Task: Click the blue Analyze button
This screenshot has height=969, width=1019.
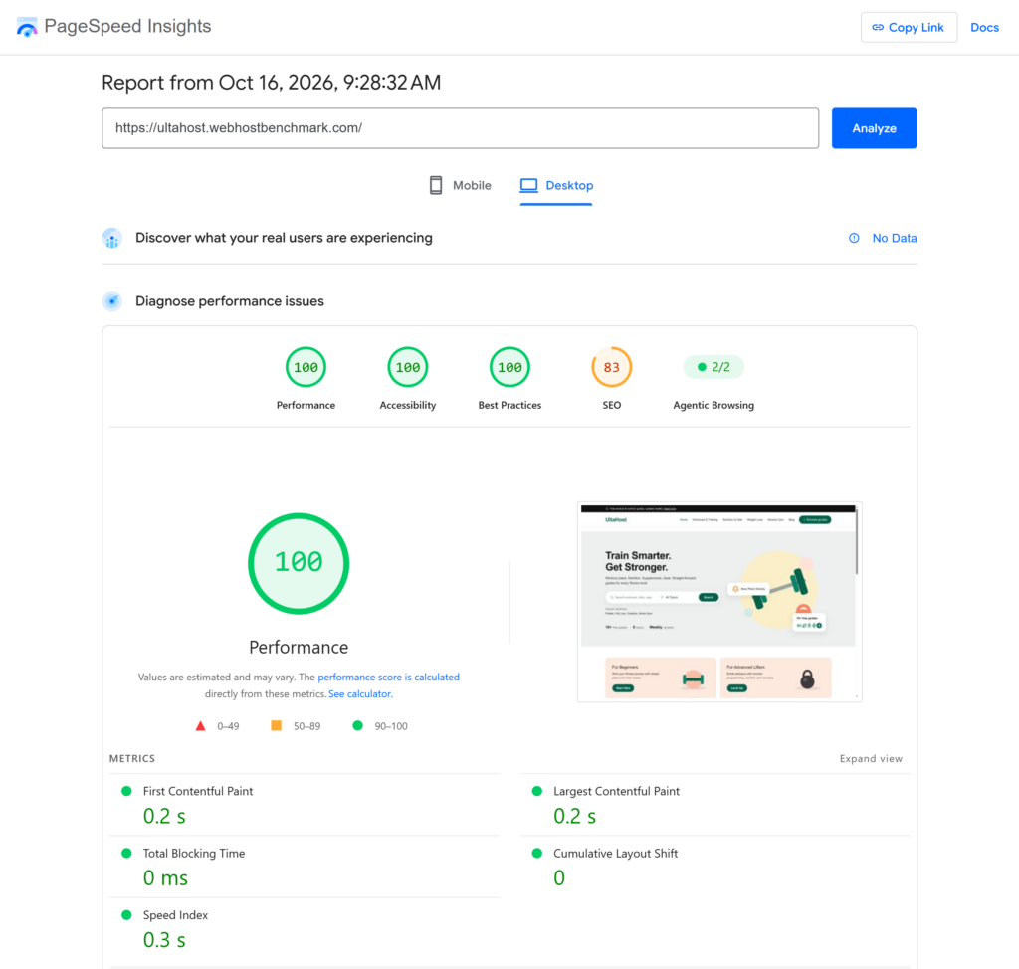Action: (874, 128)
